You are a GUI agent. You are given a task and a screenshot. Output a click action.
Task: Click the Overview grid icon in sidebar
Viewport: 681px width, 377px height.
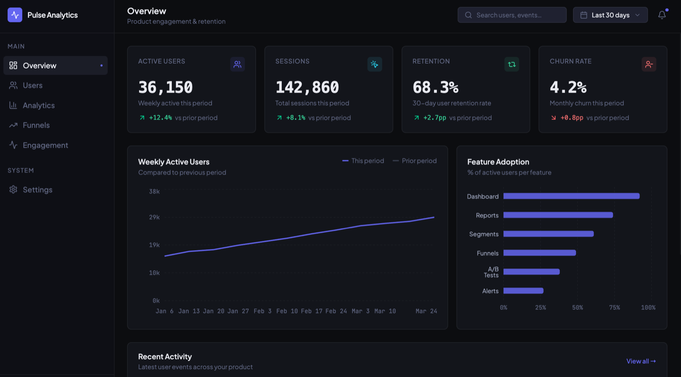coord(13,66)
